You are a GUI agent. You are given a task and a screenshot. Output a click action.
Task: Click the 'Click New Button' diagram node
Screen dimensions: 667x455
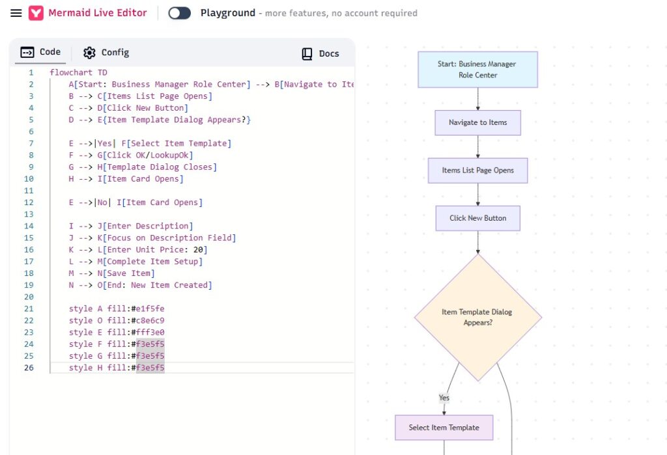click(x=477, y=218)
